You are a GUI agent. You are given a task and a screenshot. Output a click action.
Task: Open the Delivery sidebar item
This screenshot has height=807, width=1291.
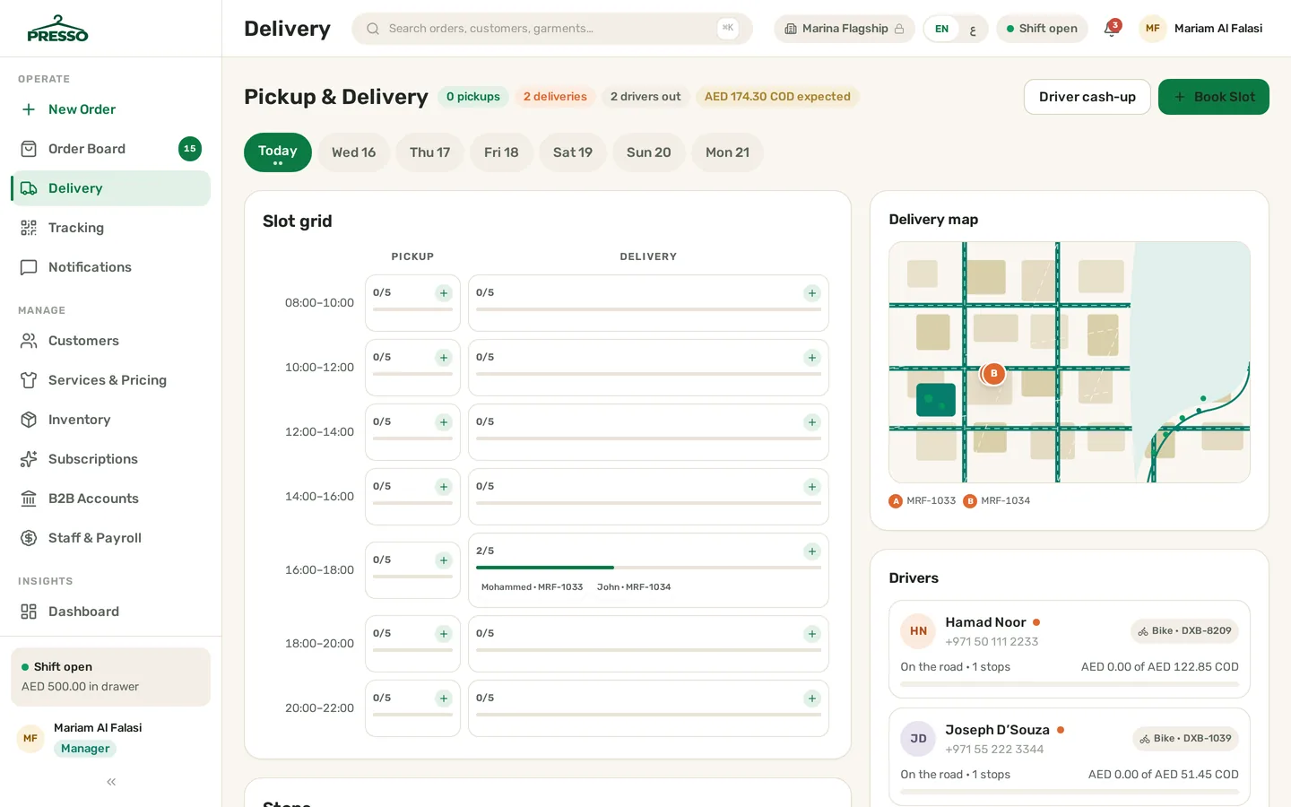click(x=110, y=188)
